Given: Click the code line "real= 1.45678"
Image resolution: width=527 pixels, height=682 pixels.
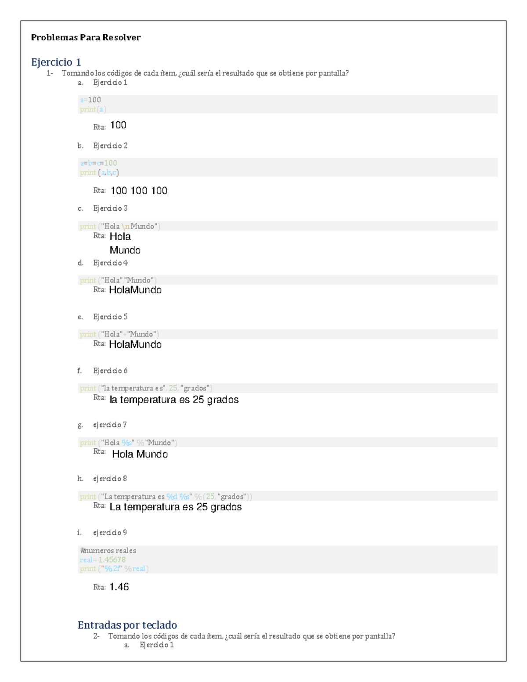Looking at the screenshot, I should pyautogui.click(x=103, y=559).
